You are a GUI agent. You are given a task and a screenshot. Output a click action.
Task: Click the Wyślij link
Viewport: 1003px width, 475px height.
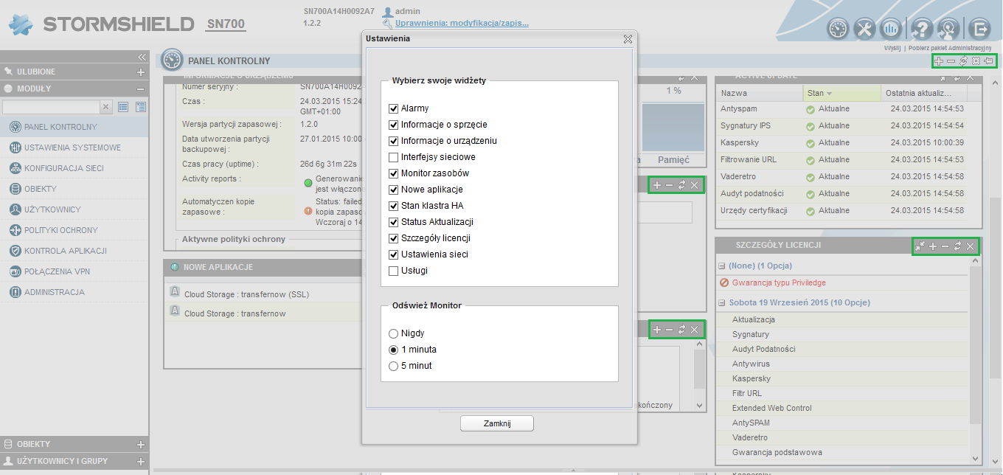pos(892,47)
